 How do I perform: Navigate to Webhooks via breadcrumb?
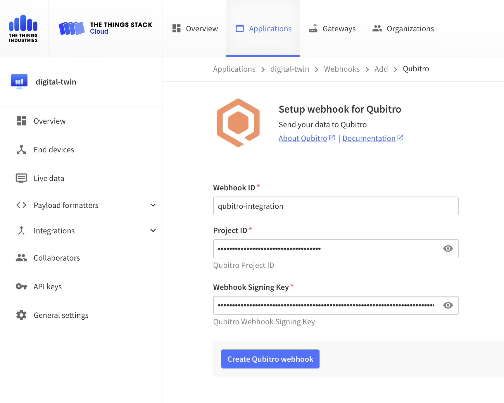click(x=342, y=69)
